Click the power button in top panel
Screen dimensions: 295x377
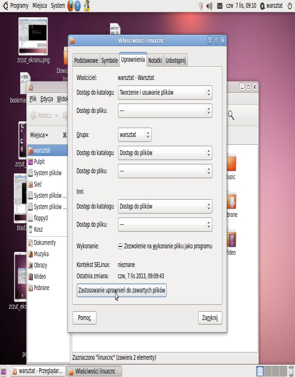click(x=290, y=5)
